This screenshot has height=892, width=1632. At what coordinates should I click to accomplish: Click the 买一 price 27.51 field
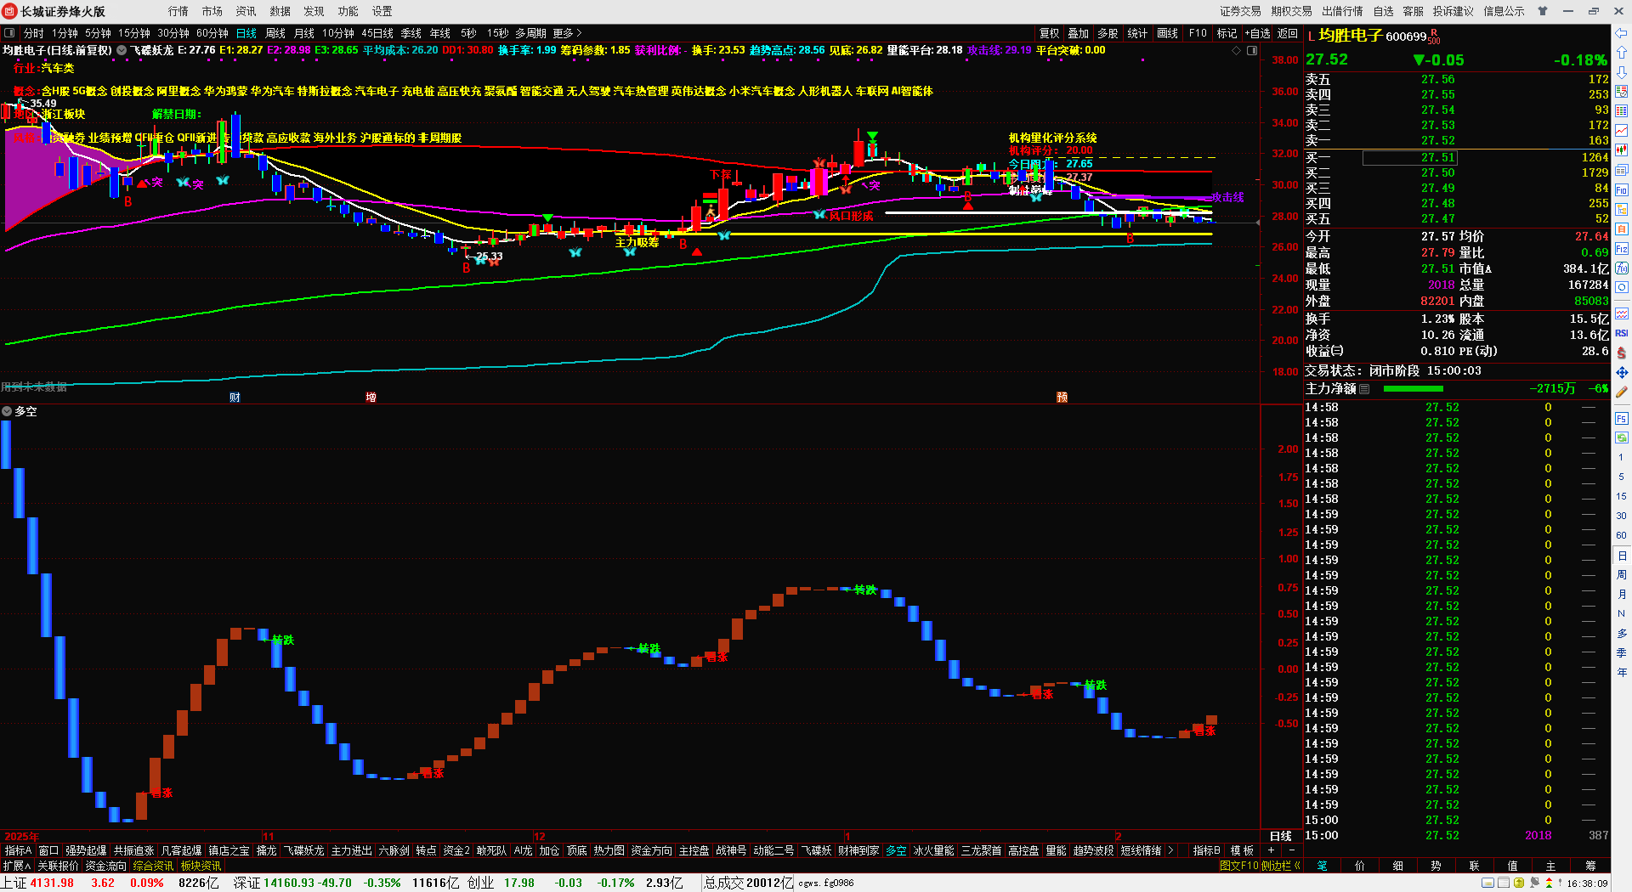(1409, 157)
